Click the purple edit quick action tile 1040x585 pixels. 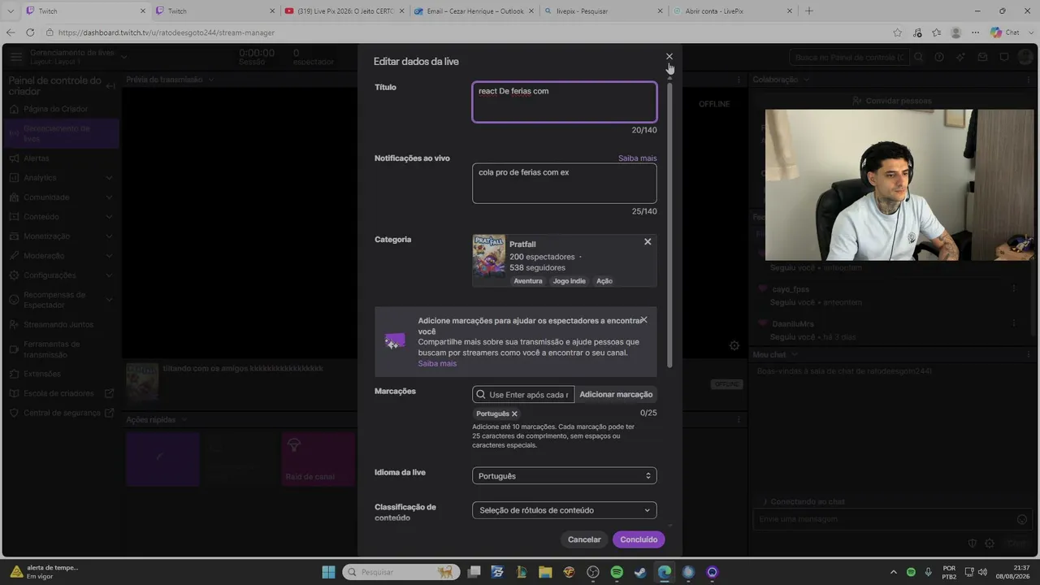(x=162, y=459)
